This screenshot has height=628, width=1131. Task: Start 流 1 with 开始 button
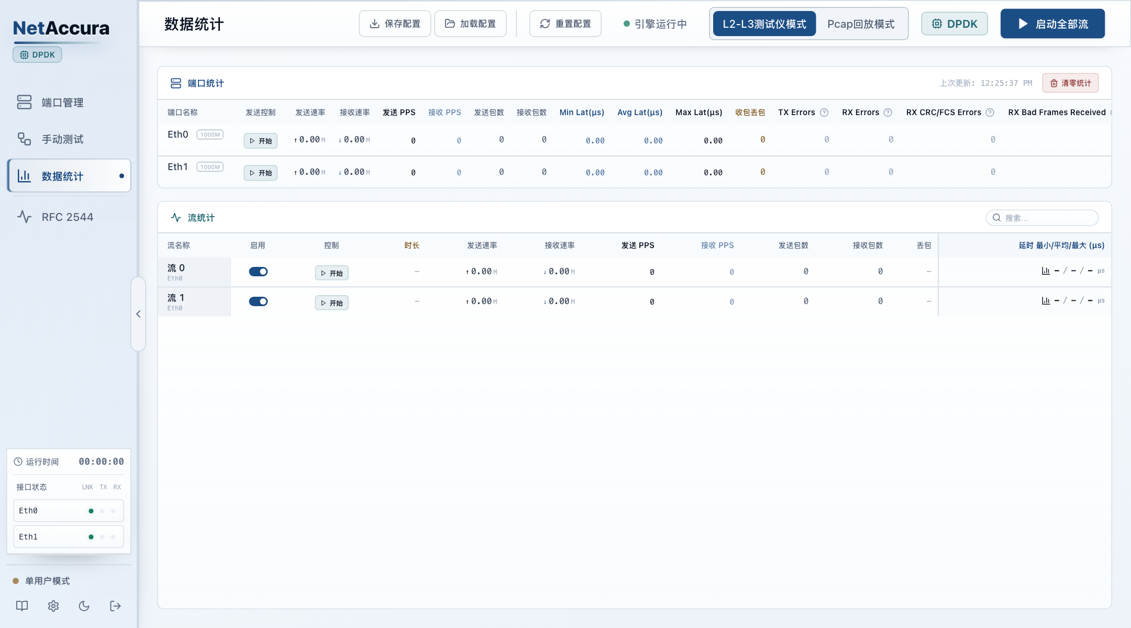pyautogui.click(x=331, y=303)
